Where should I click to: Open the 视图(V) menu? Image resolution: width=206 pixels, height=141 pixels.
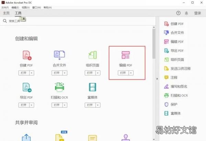(x=26, y=8)
